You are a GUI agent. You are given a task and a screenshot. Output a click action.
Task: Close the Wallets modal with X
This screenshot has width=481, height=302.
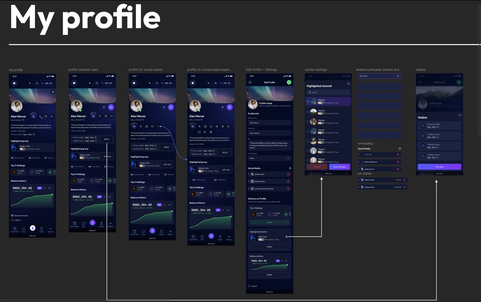[x=460, y=115]
